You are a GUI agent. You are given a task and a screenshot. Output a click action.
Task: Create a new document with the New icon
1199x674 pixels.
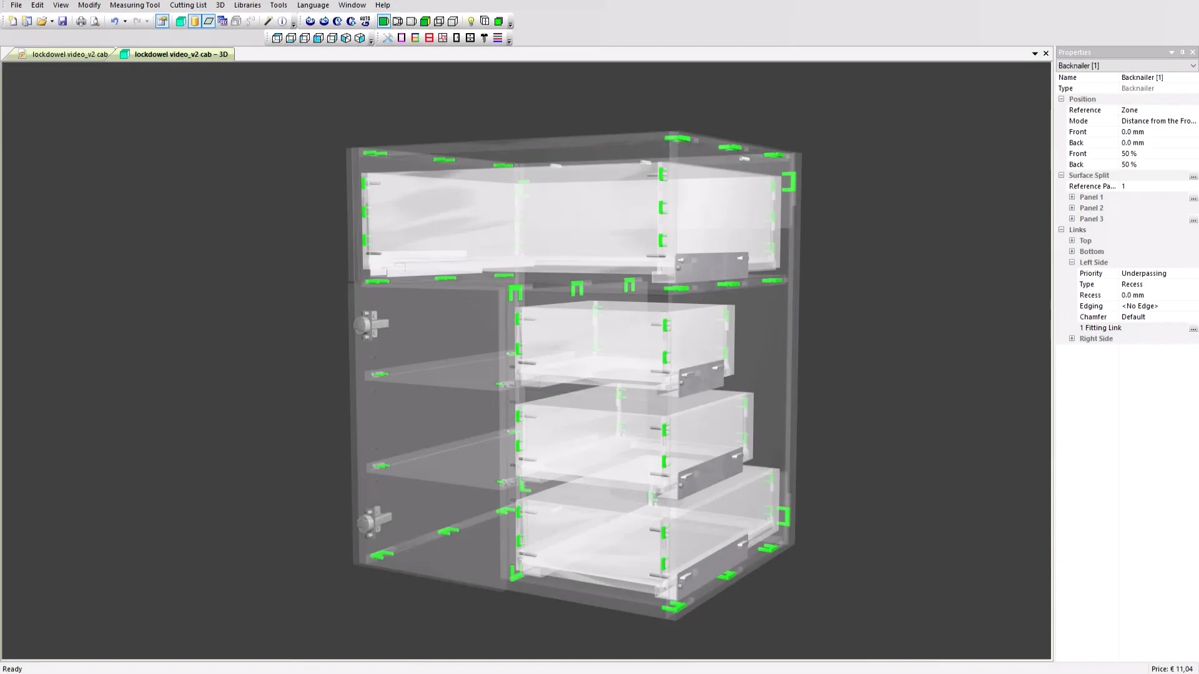point(12,21)
